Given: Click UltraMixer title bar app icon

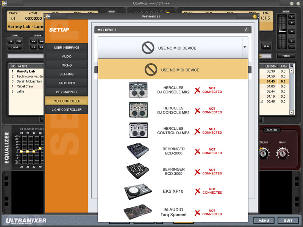Looking at the screenshot, I should 4,3.
